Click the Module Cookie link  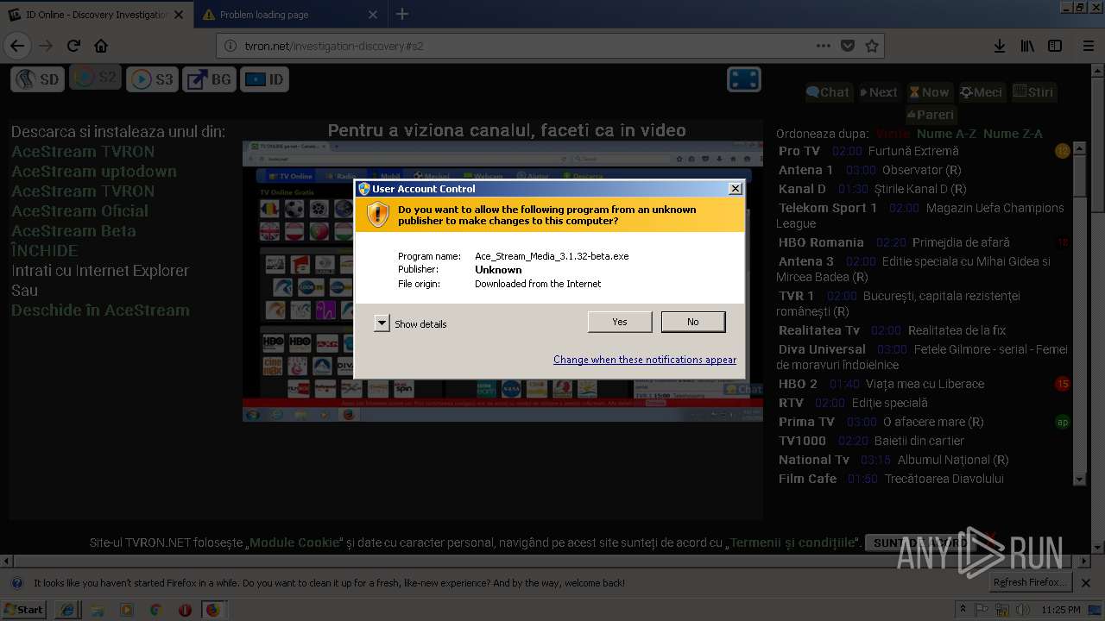294,543
